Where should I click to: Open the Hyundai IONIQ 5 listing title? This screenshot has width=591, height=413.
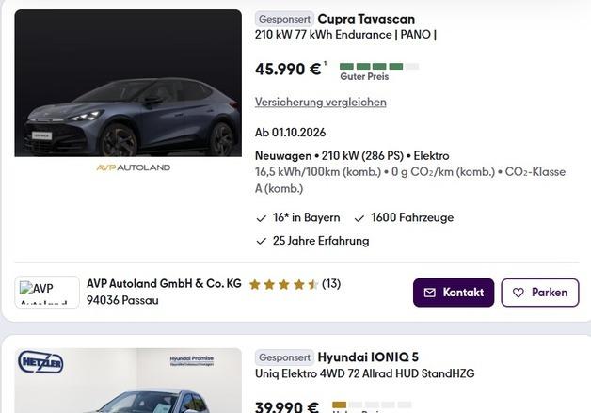(368, 357)
